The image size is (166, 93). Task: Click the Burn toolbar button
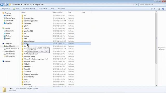pyautogui.click(x=52, y=9)
